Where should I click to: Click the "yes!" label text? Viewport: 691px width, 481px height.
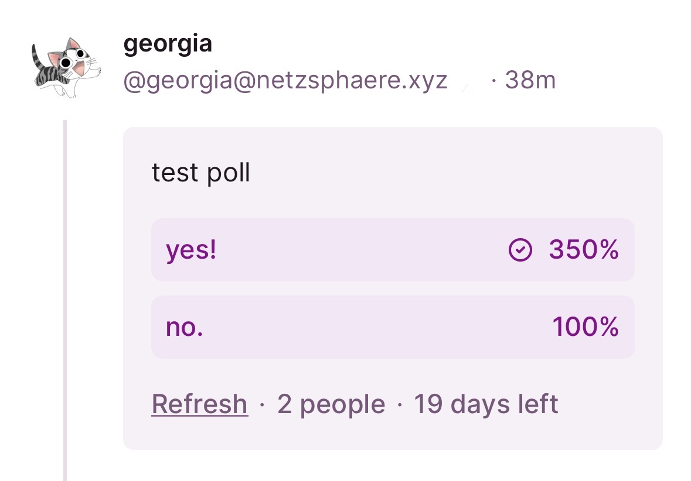pyautogui.click(x=191, y=250)
